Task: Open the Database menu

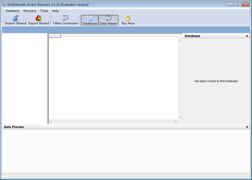Action: [13, 11]
